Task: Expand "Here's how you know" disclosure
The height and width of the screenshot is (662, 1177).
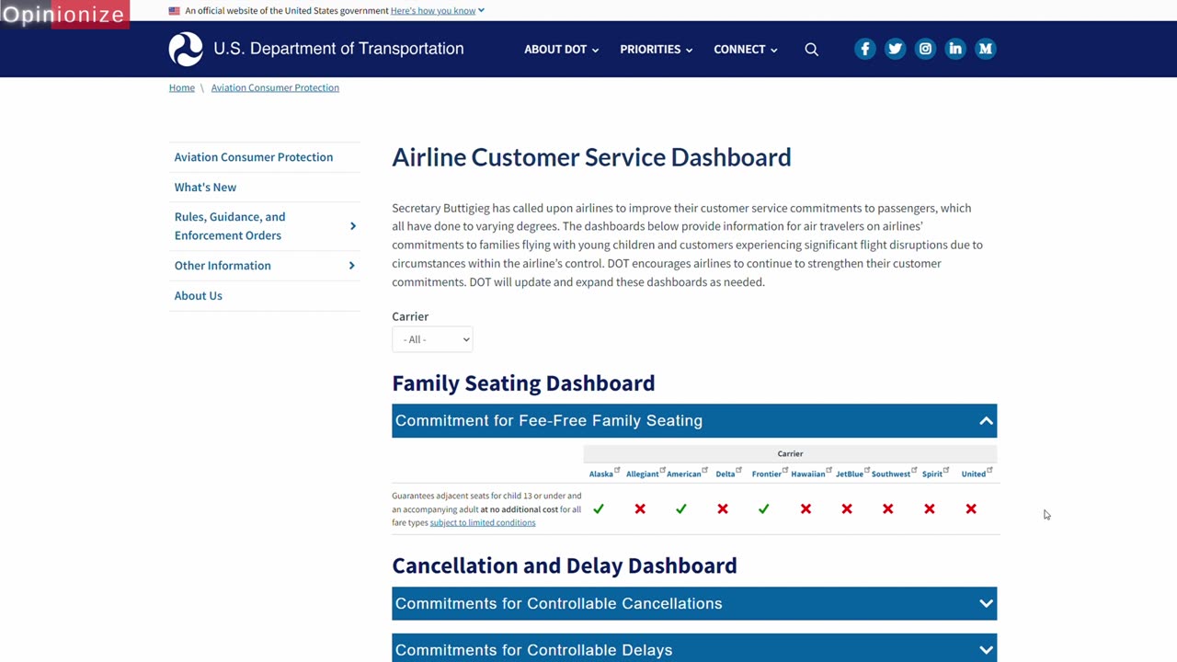Action: (x=438, y=11)
